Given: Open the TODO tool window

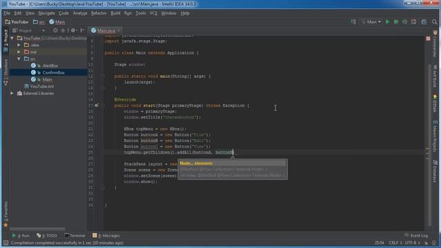Looking at the screenshot, I should pos(47,236).
